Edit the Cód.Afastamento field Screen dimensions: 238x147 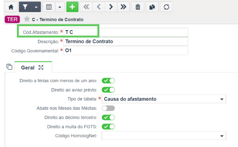pyautogui.click(x=126, y=32)
